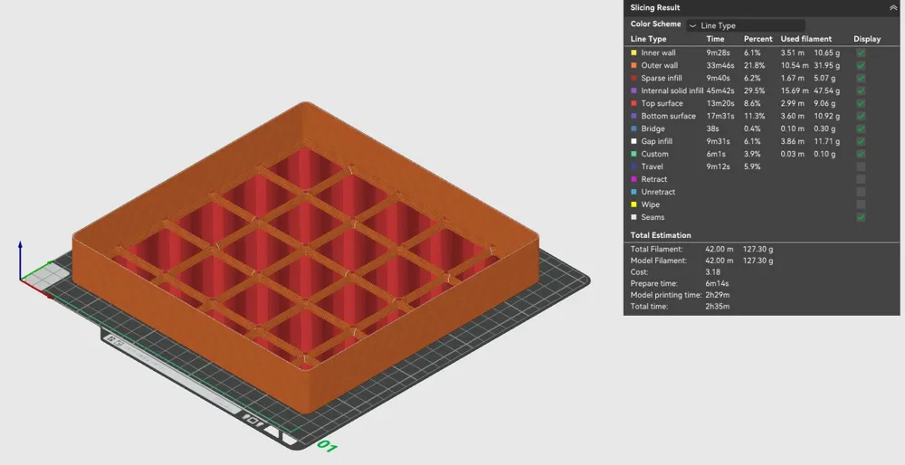The height and width of the screenshot is (465, 905).
Task: Click the XYZ axis gizmo
Action: (x=36, y=271)
